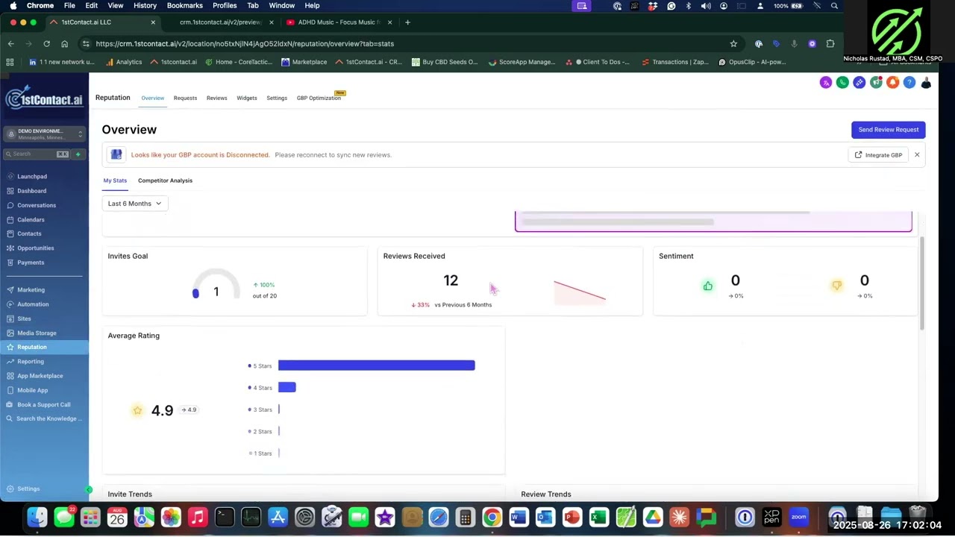This screenshot has width=955, height=537.
Task: Click the GBP store icon in the warning banner
Action: 116,155
